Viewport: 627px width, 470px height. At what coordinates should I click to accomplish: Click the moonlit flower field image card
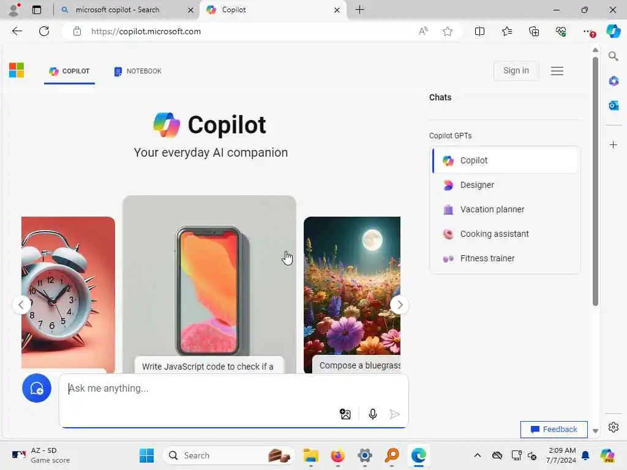tap(352, 295)
